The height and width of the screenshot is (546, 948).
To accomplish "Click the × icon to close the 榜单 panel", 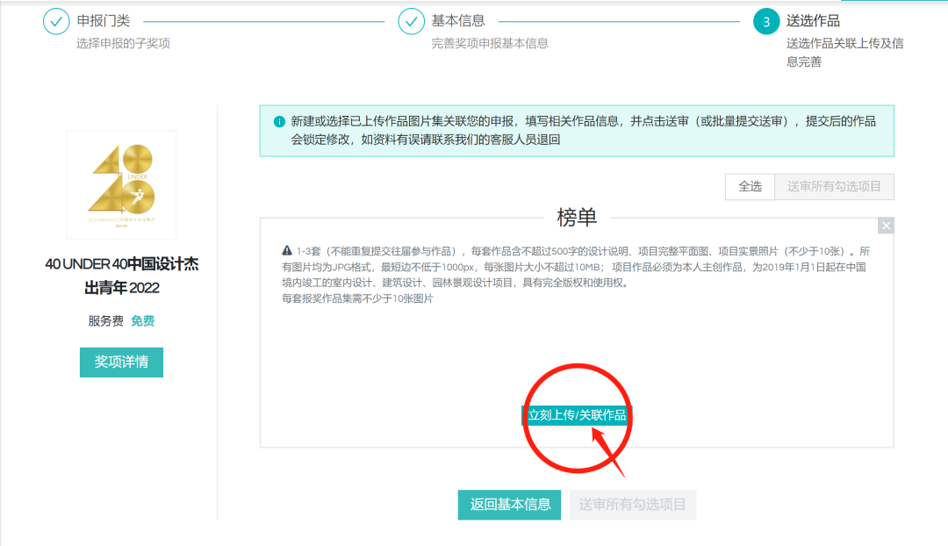I will [x=886, y=225].
